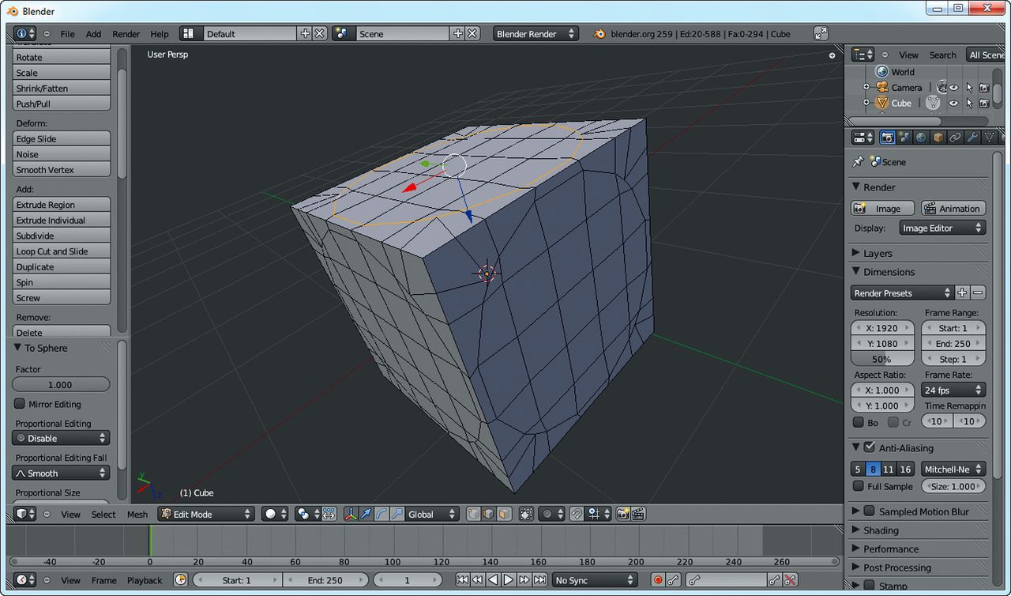
Task: Open the 24 fps frame rate dropdown
Action: point(953,390)
